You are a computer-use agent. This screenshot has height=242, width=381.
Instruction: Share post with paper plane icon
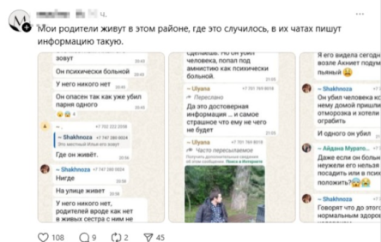[x=148, y=237]
